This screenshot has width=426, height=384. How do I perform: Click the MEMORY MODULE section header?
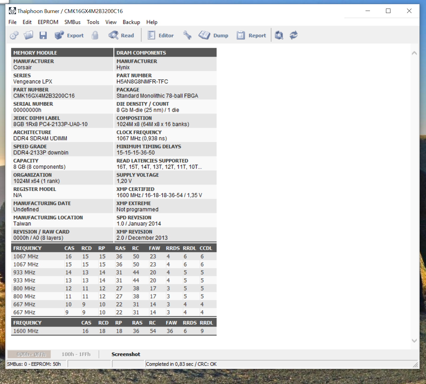point(62,53)
